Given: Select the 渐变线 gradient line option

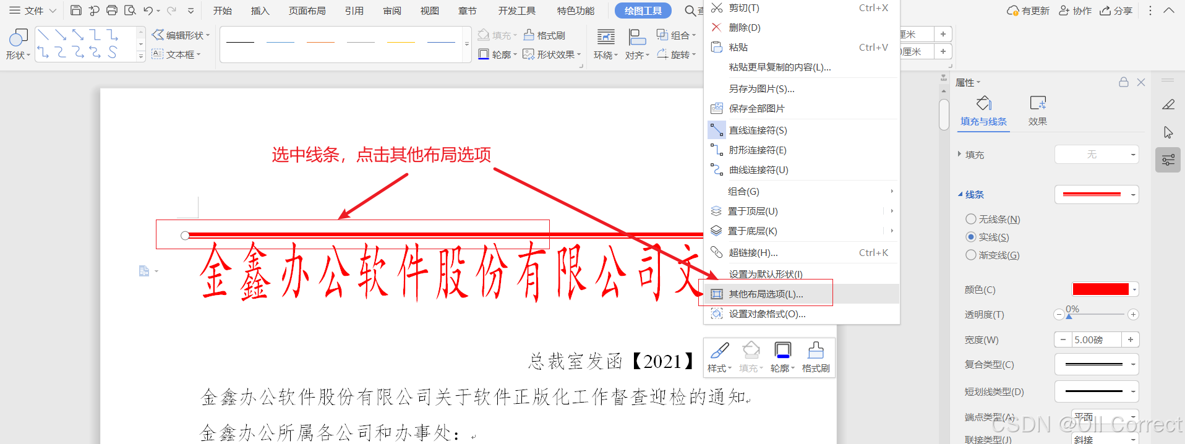Looking at the screenshot, I should 993,255.
